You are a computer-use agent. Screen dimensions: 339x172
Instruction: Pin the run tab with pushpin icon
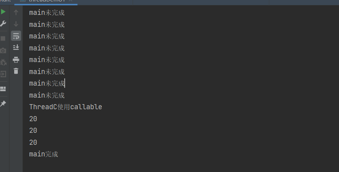point(3,103)
